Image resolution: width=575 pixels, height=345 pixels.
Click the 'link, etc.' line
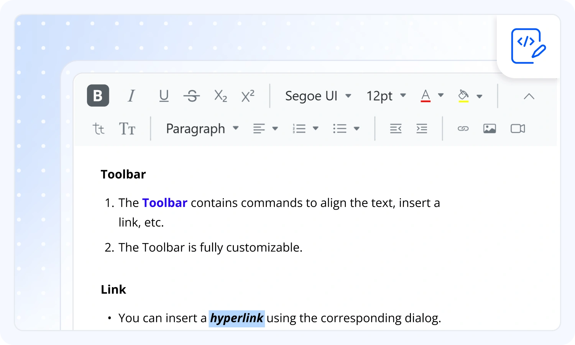click(141, 222)
